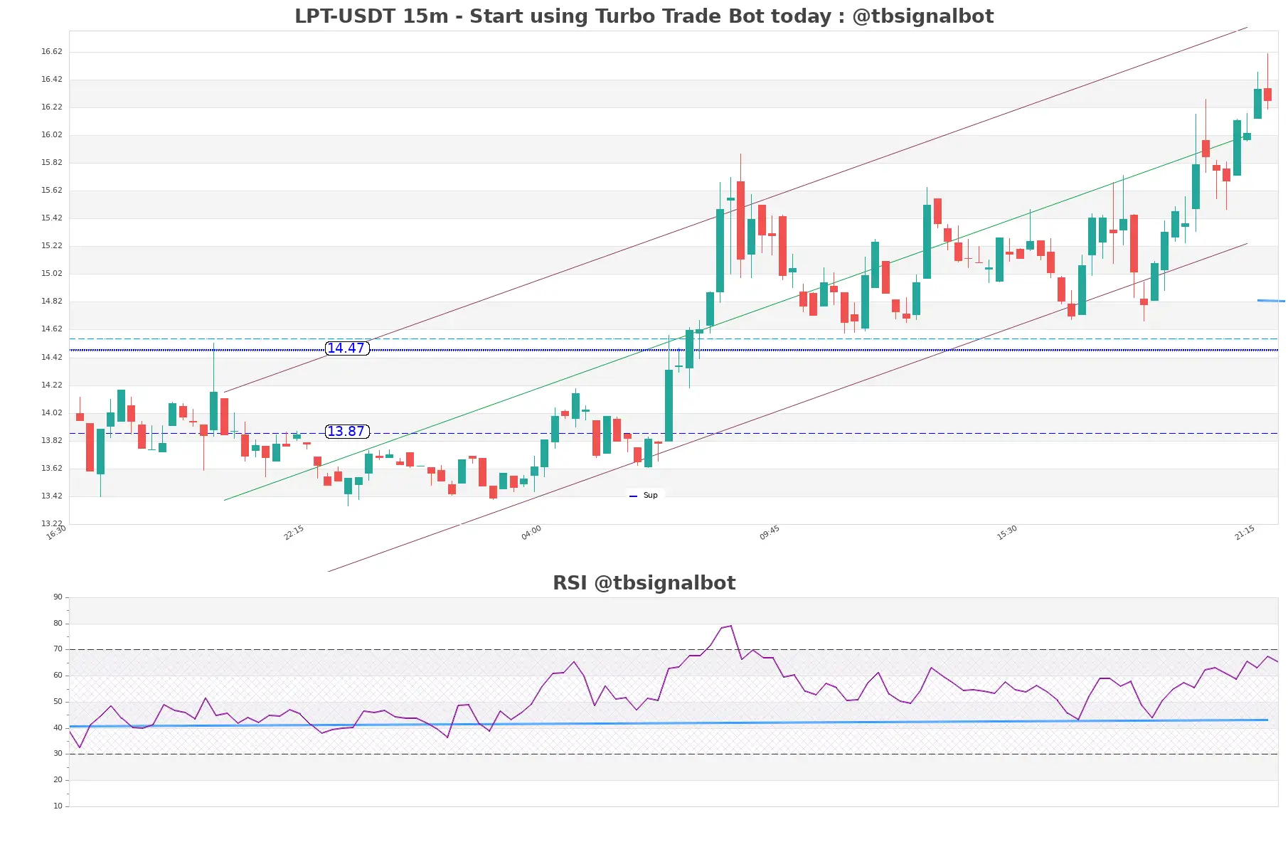Click the 16:30 time axis label
The width and height of the screenshot is (1288, 859).
tap(56, 533)
